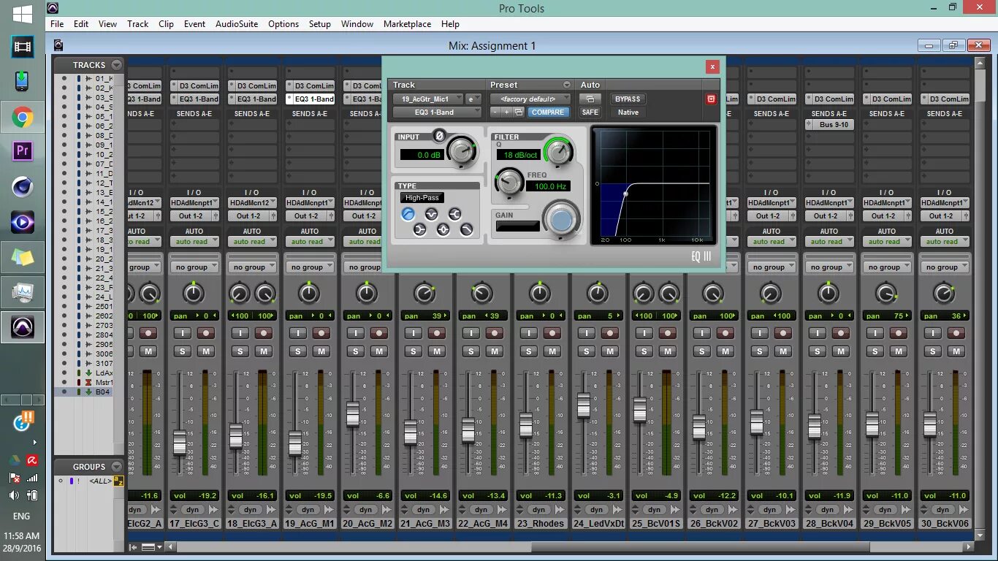998x561 pixels.
Task: Open the plug-in settings select icon
Action: coord(519,112)
